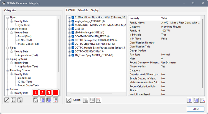Select Brand (Text) under Generic Models
The height and width of the screenshot is (114, 208).
[x=25, y=36]
